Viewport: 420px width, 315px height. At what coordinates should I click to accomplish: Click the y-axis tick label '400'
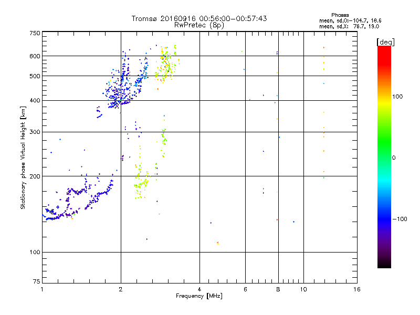point(35,100)
